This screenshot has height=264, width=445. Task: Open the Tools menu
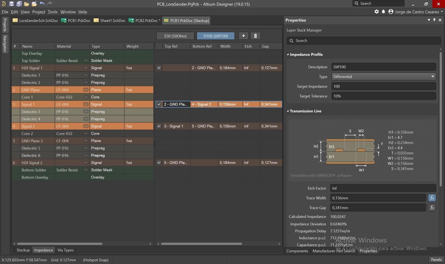(x=52, y=12)
